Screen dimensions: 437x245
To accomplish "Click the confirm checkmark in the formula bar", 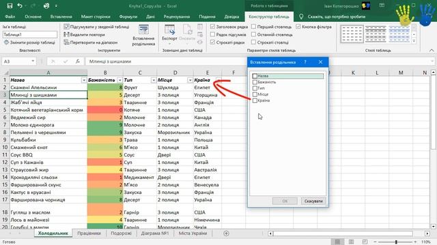I will [66, 61].
